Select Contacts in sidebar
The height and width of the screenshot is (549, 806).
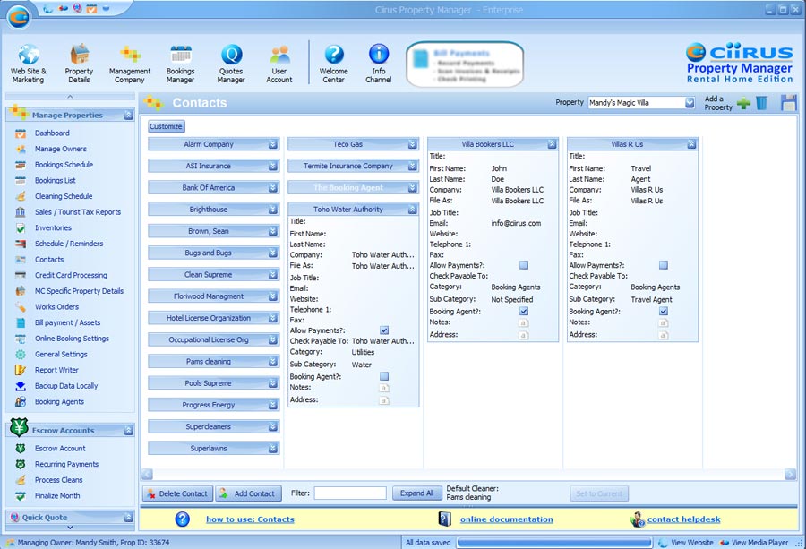pyautogui.click(x=49, y=260)
